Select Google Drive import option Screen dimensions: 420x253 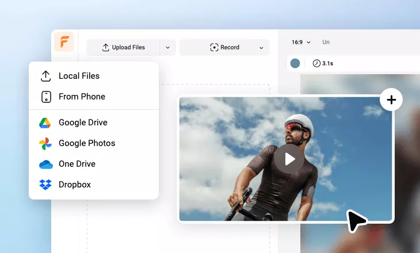coord(94,122)
